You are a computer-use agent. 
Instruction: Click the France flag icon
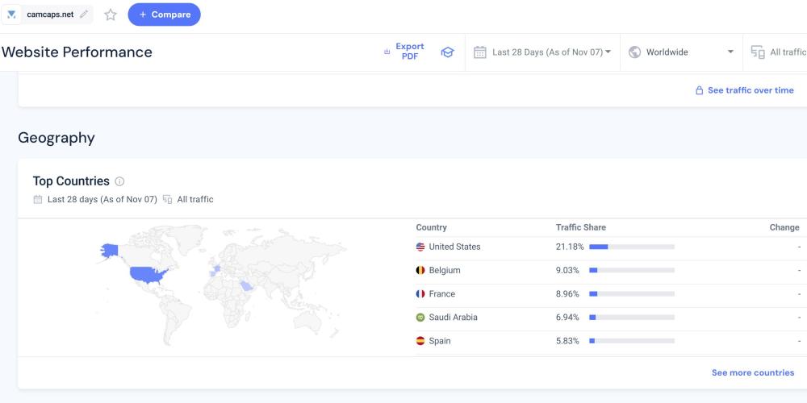point(420,294)
